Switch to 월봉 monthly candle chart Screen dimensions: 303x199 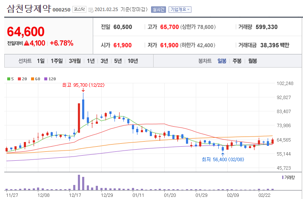pyautogui.click(x=252, y=61)
